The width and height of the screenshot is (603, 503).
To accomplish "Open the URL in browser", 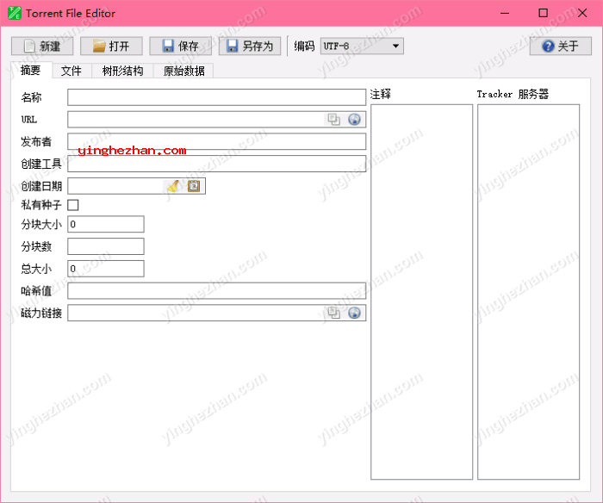I will [354, 120].
